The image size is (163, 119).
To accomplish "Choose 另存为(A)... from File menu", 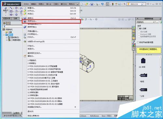I will point(52,21).
